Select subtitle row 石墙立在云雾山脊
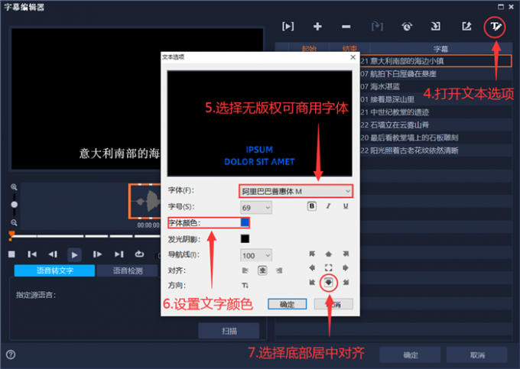 436,125
